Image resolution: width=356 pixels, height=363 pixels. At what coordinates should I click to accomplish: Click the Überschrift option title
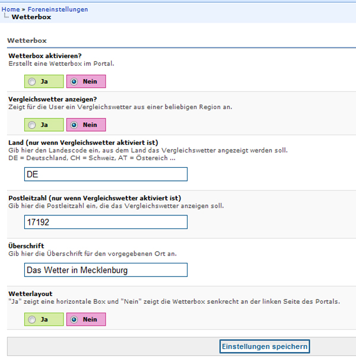tap(26, 246)
